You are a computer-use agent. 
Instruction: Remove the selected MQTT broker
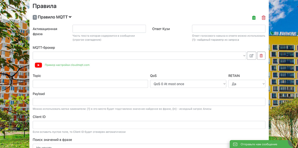(261, 55)
